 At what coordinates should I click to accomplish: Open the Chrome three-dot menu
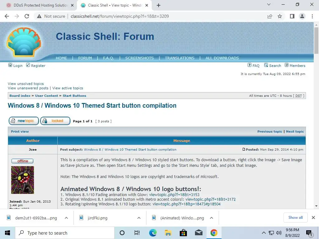(x=312, y=16)
